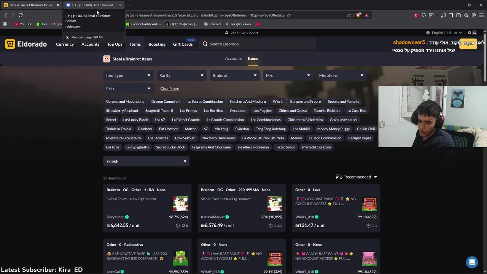Click the globe language icon
Image resolution: width=487 pixels, height=274 pixels.
pyautogui.click(x=428, y=33)
